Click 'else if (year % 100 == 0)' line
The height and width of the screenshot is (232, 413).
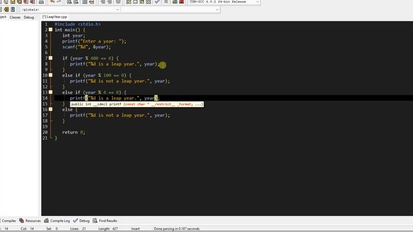(97, 75)
